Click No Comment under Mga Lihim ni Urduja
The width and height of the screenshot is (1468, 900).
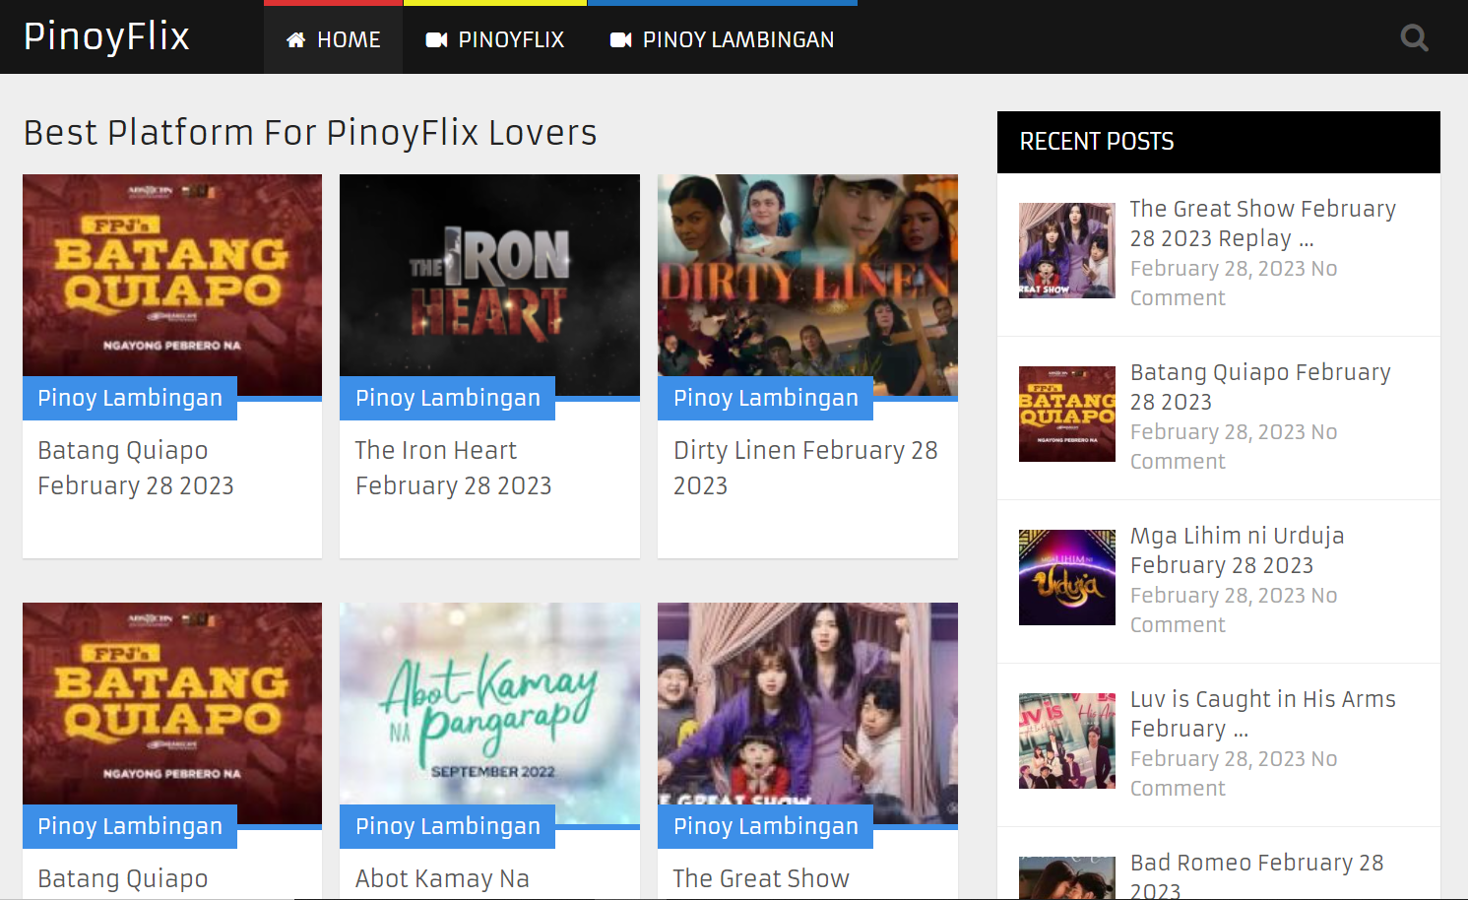click(x=1234, y=611)
